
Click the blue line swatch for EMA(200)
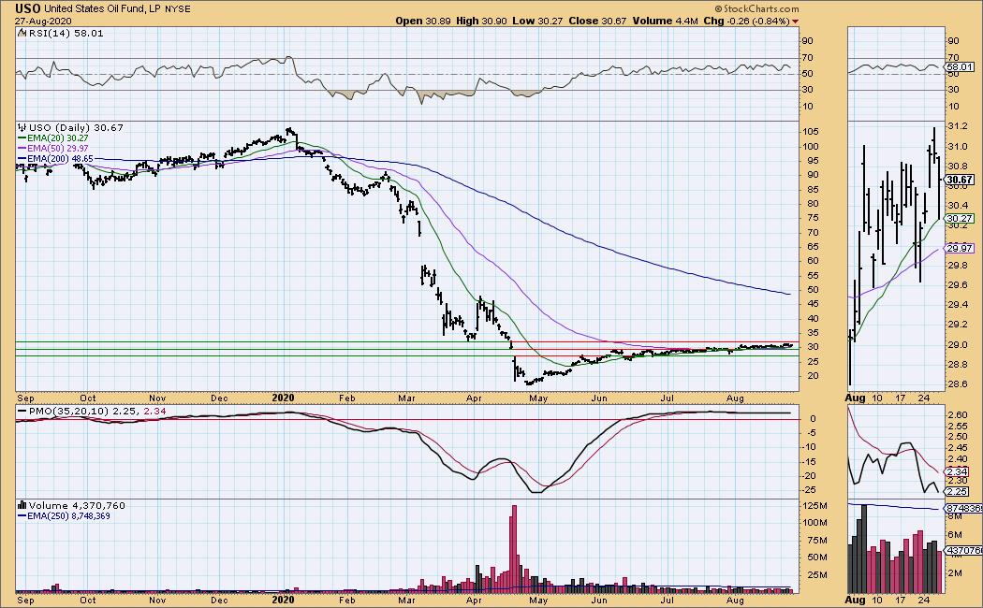click(22, 159)
